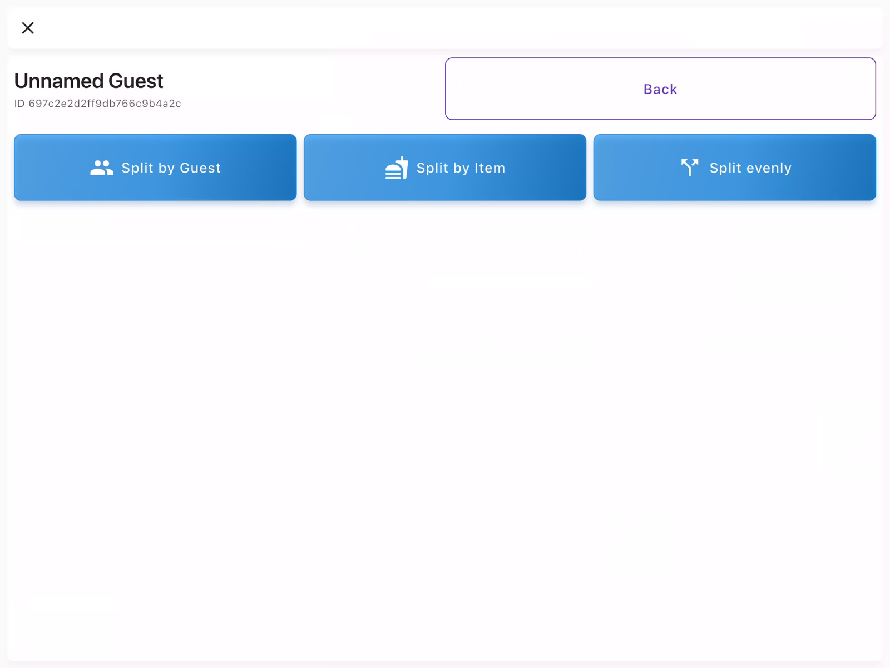Select Split by Item option
Image resolution: width=890 pixels, height=668 pixels.
coord(445,167)
